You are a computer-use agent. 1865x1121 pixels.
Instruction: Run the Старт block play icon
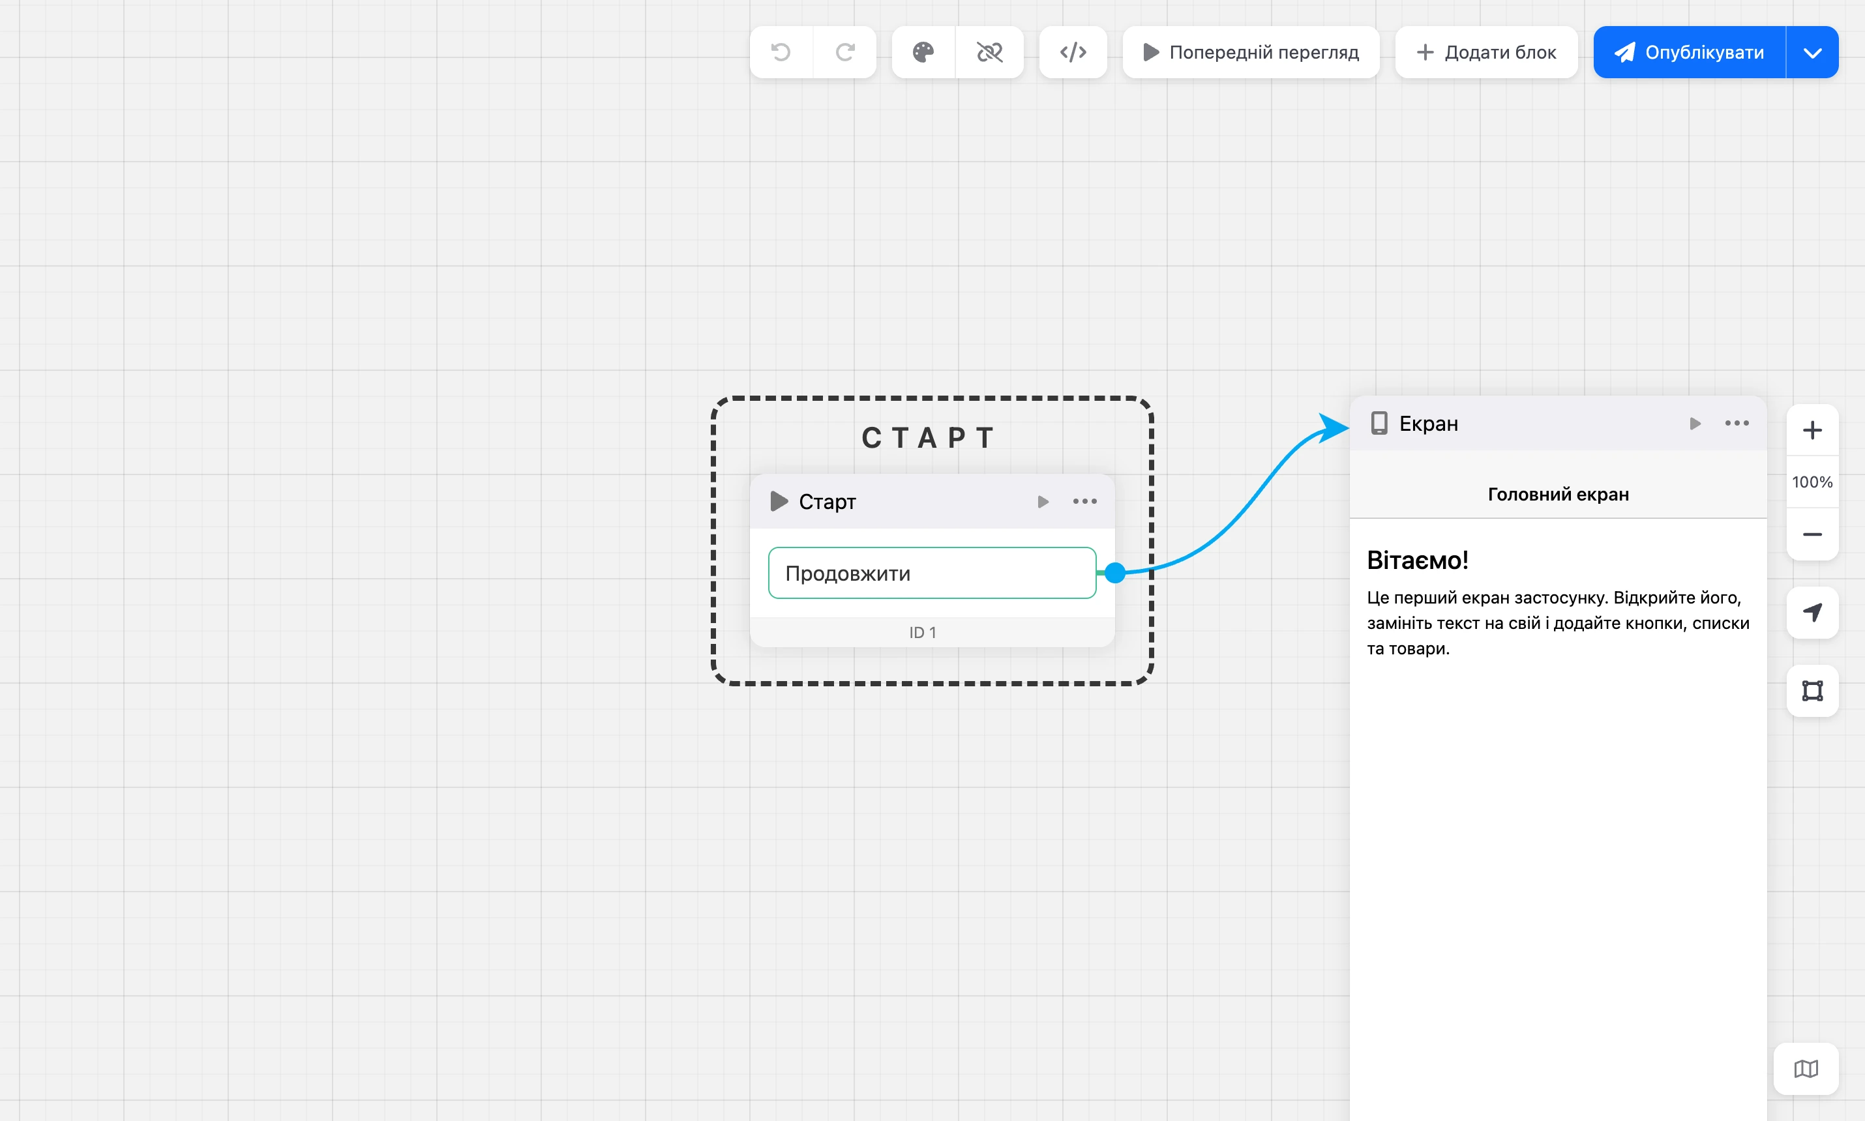(x=1043, y=502)
